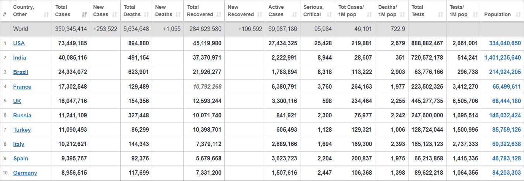Click France's italic recovered value 10,792,268
The image size is (524, 181).
207,87
